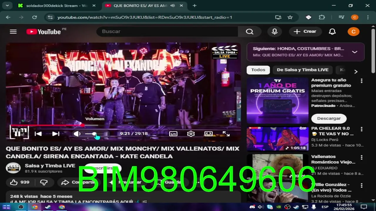Click the ESP language indicator

point(325,207)
